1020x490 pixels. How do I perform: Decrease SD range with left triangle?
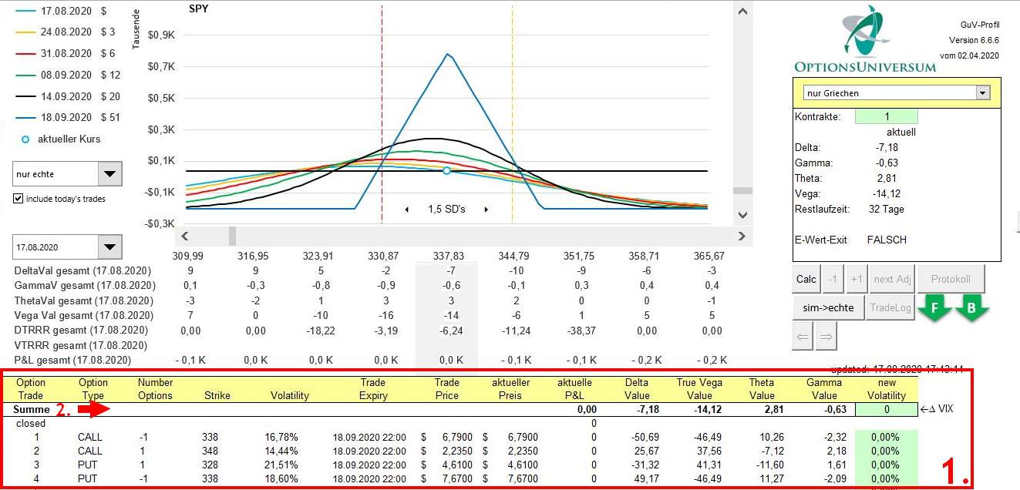coord(406,210)
